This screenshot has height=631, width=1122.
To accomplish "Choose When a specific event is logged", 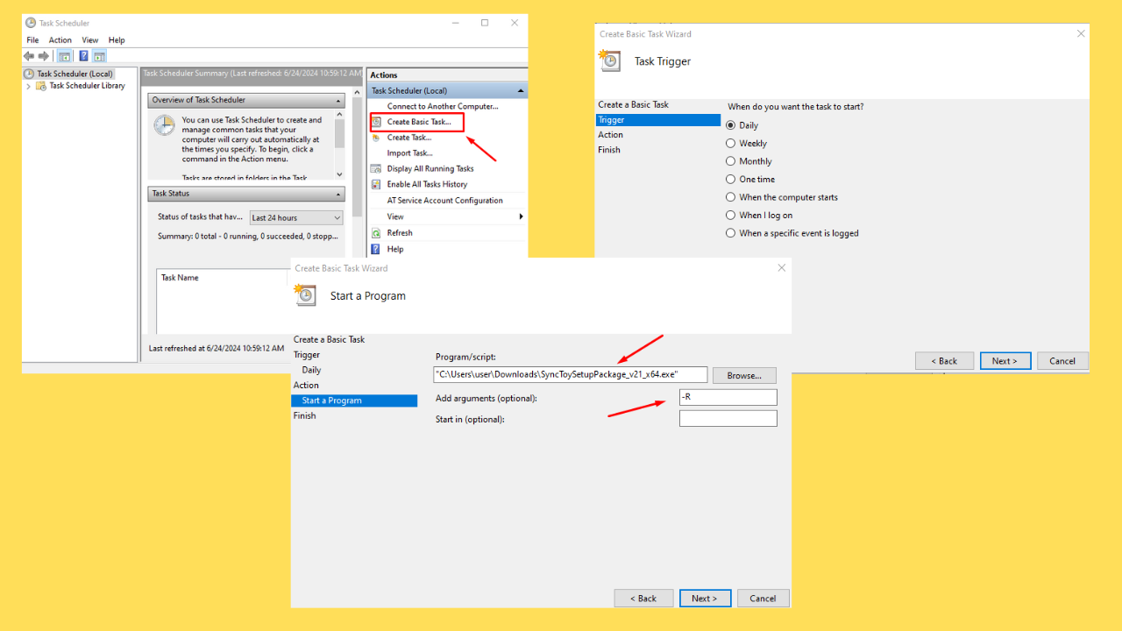I will pyautogui.click(x=731, y=233).
